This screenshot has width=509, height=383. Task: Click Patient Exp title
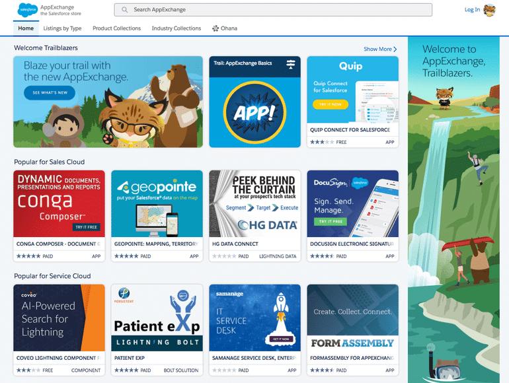pyautogui.click(x=130, y=358)
